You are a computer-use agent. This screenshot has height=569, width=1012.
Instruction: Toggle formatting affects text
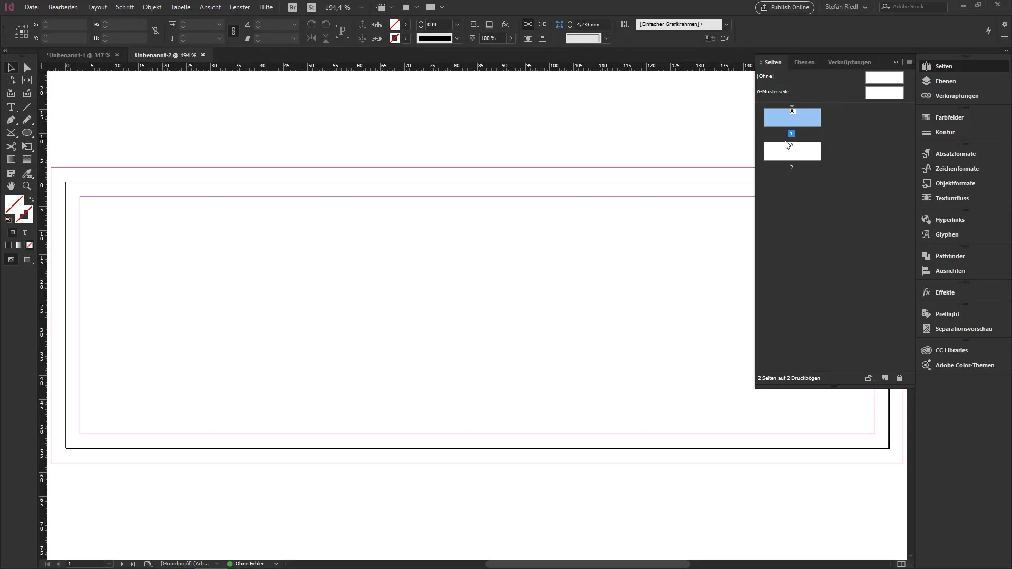pos(24,232)
